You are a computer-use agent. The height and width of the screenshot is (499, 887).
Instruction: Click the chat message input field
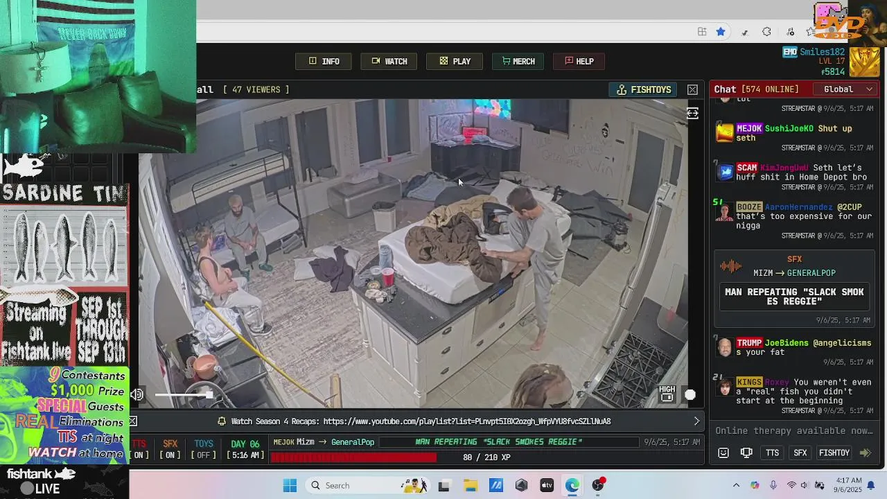point(794,430)
